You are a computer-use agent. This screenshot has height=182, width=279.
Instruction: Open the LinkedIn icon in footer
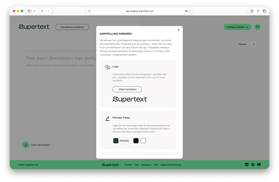point(246,164)
